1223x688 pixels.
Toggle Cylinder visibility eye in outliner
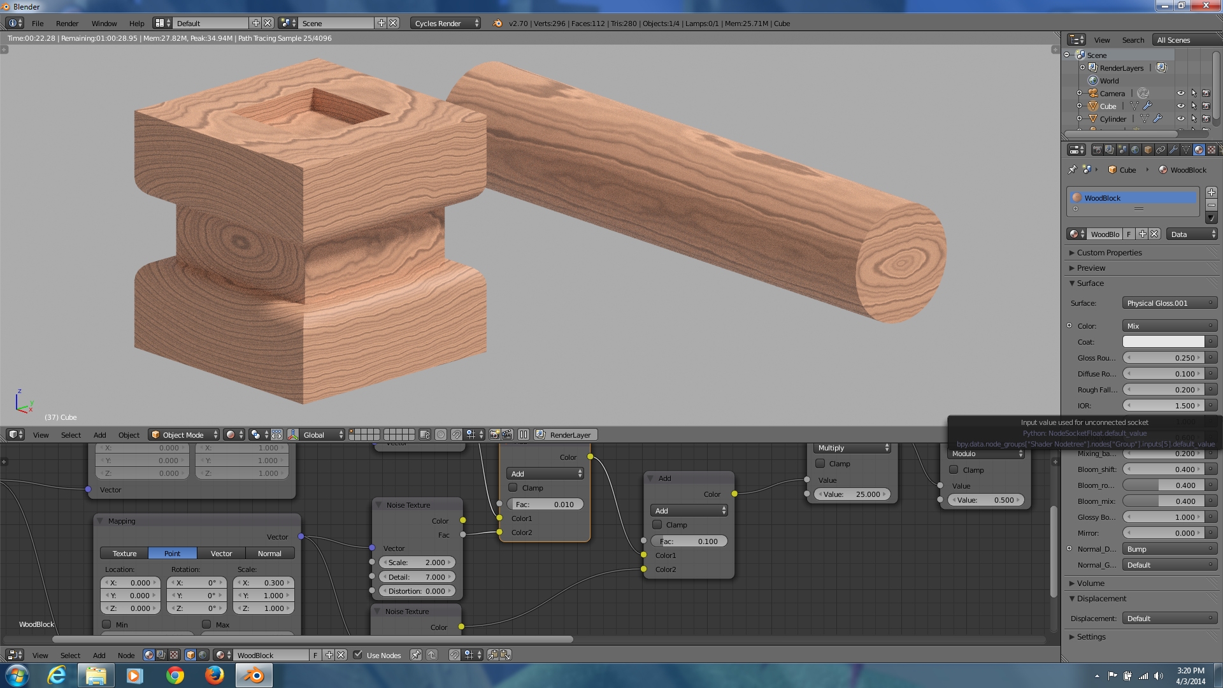[x=1180, y=118]
